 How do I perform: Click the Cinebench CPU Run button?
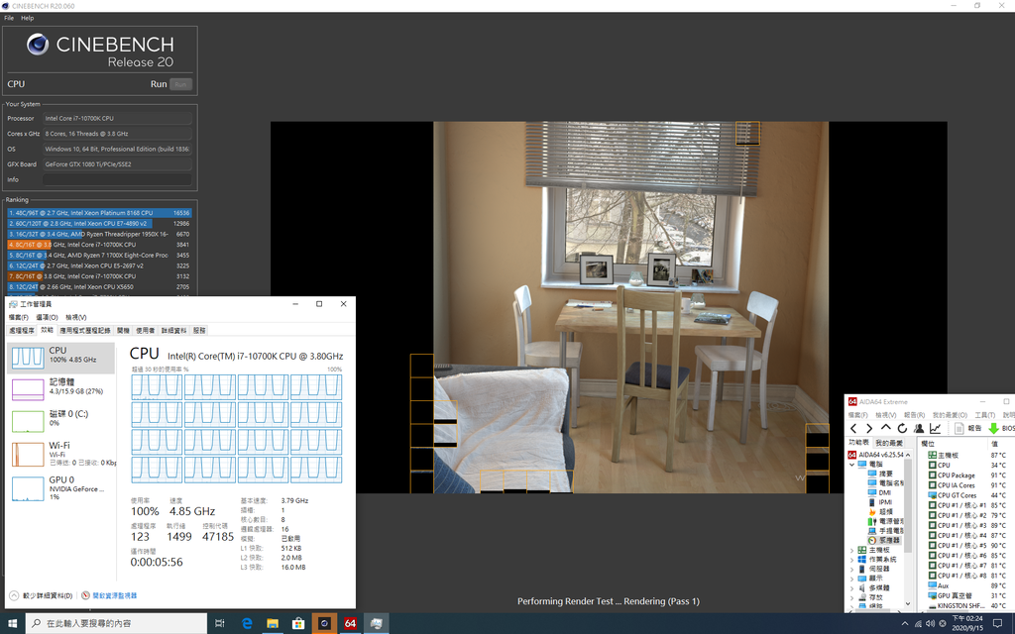coord(180,84)
